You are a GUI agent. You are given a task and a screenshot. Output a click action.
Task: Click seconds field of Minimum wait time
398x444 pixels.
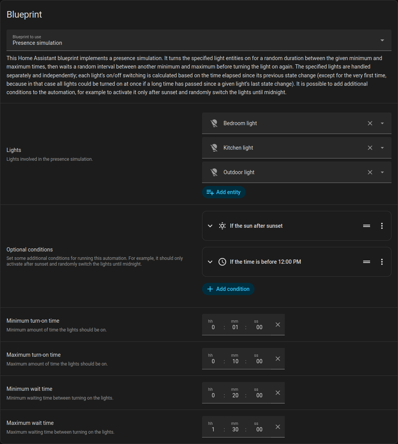point(259,393)
